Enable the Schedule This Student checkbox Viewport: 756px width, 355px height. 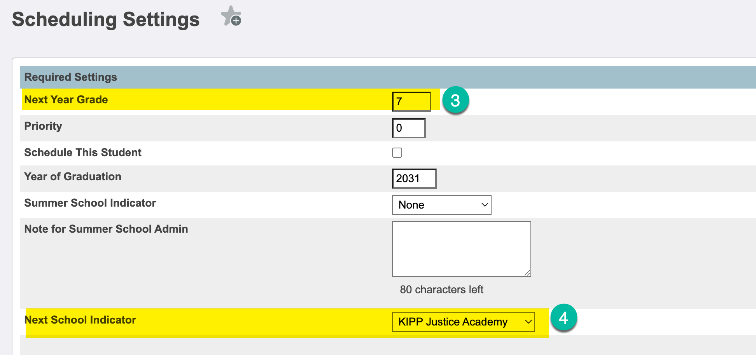tap(397, 153)
